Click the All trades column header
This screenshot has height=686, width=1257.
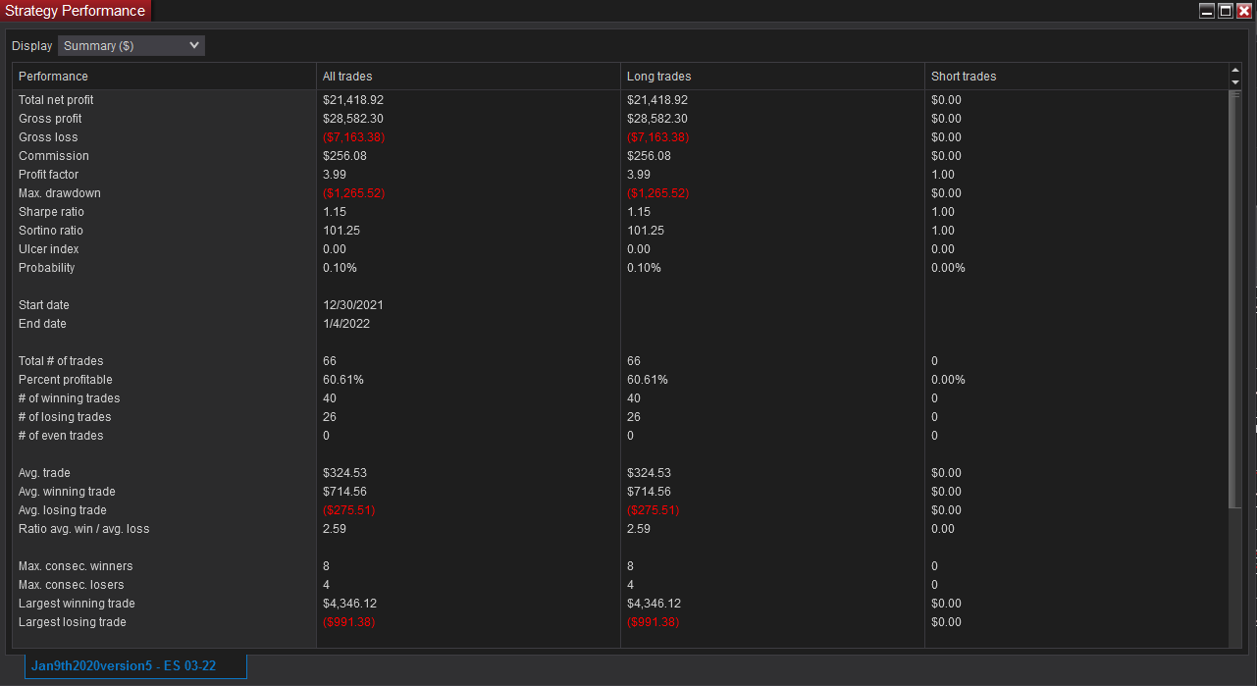tap(469, 76)
